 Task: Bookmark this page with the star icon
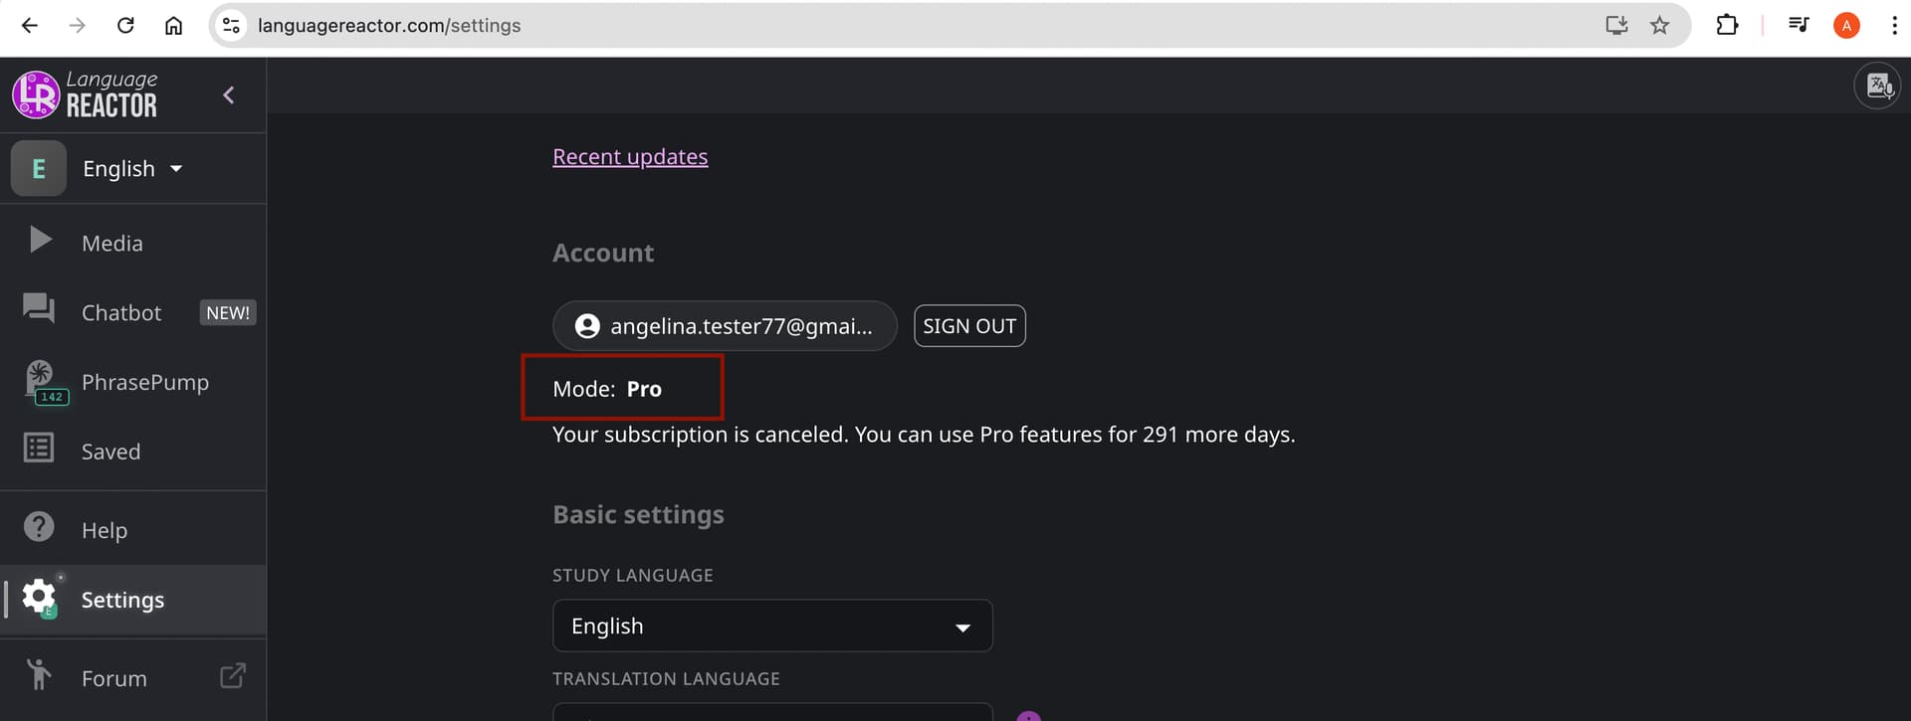click(x=1659, y=26)
